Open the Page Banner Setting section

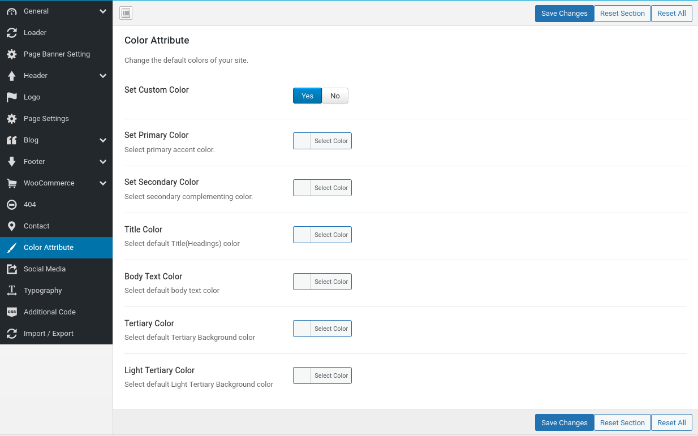pyautogui.click(x=56, y=54)
